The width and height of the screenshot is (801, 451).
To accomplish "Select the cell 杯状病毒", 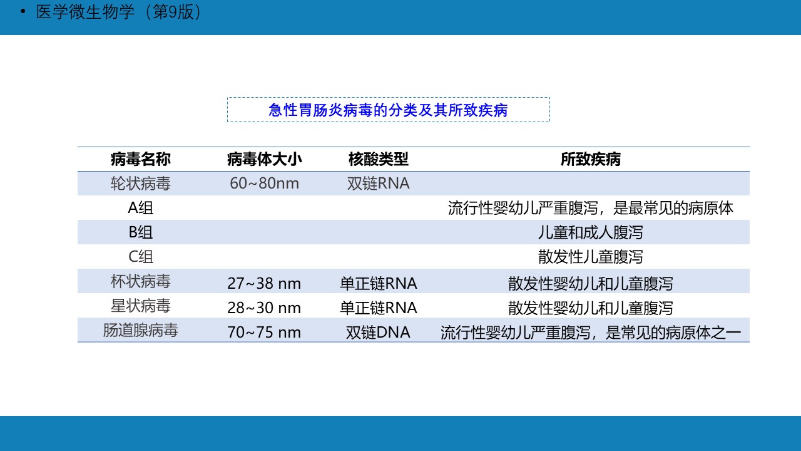I will tap(141, 281).
